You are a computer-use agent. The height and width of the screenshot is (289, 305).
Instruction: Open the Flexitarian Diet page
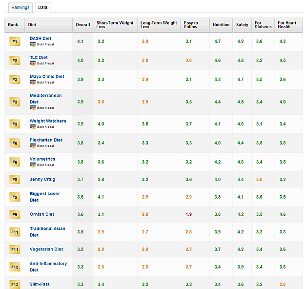(46, 140)
